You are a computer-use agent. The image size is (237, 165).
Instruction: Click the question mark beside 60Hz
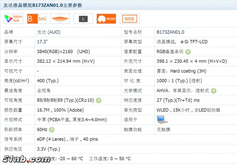(52, 130)
